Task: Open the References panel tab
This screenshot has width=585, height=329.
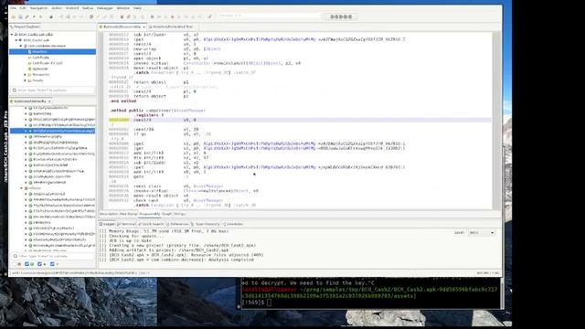Action: 177,224
